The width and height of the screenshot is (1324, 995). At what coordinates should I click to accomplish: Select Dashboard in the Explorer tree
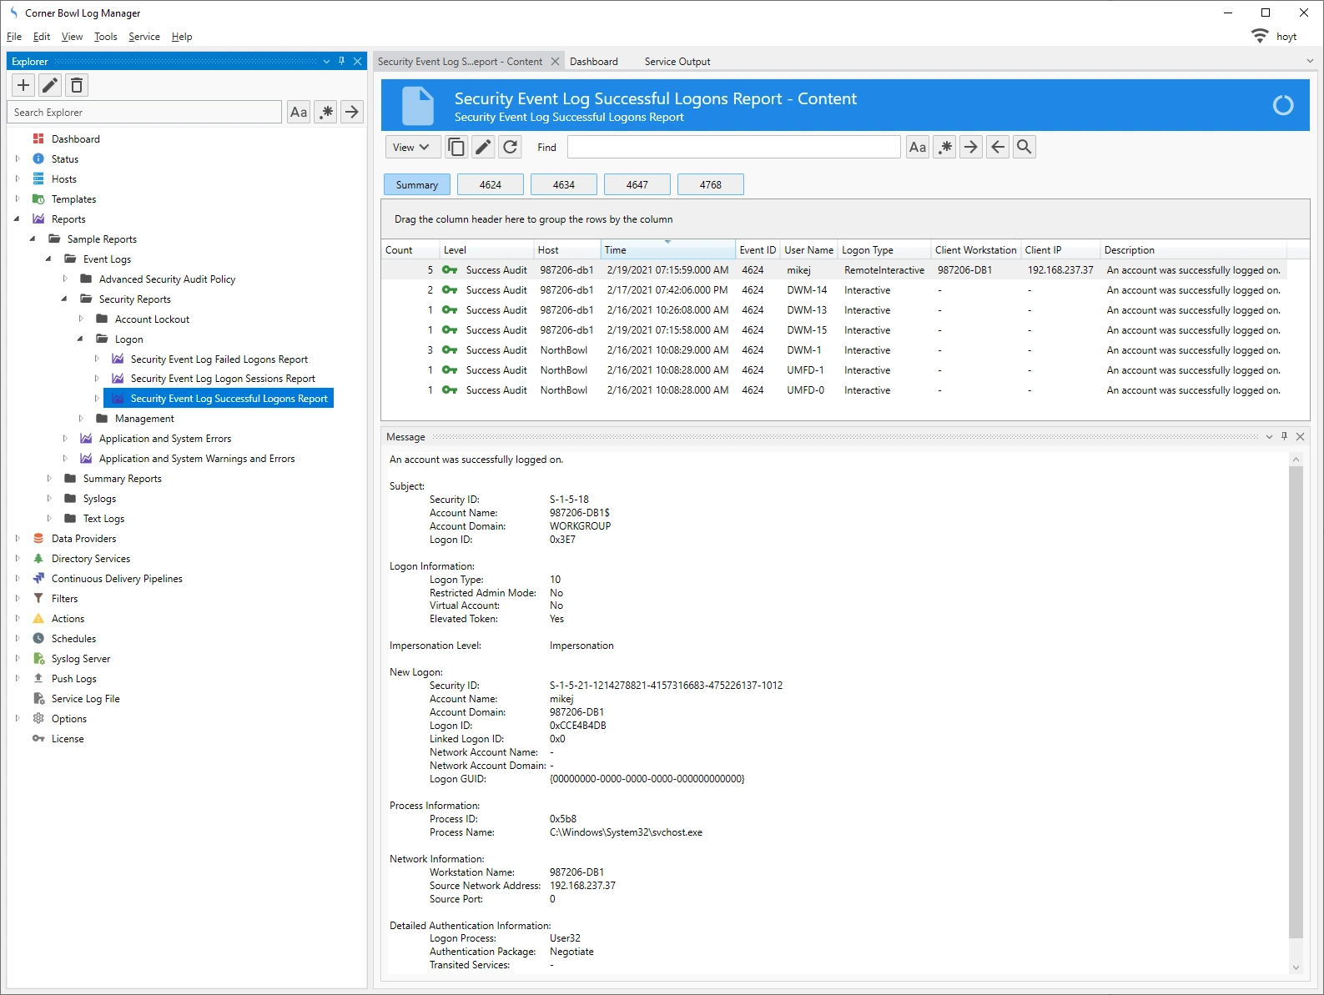point(75,139)
